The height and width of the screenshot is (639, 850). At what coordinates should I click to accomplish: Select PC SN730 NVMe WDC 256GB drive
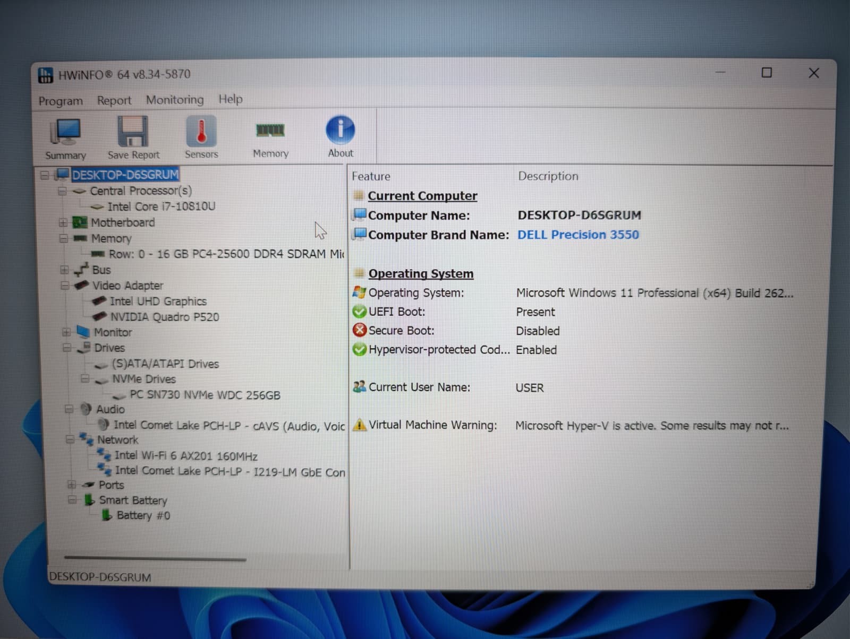205,395
